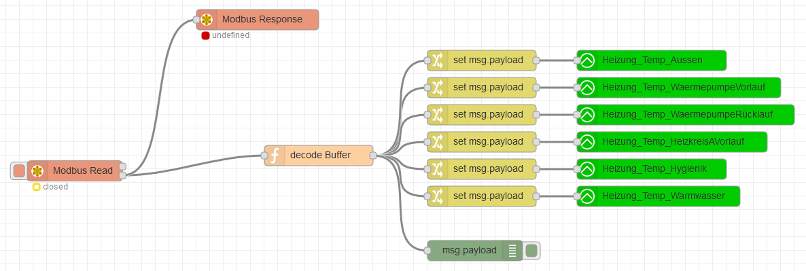Viewport: 806px width, 271px height.
Task: Click the "undefined" status text
Action: pos(231,35)
